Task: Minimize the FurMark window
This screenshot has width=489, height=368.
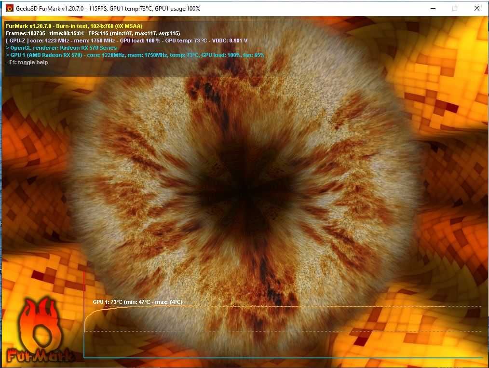Action: pos(433,8)
